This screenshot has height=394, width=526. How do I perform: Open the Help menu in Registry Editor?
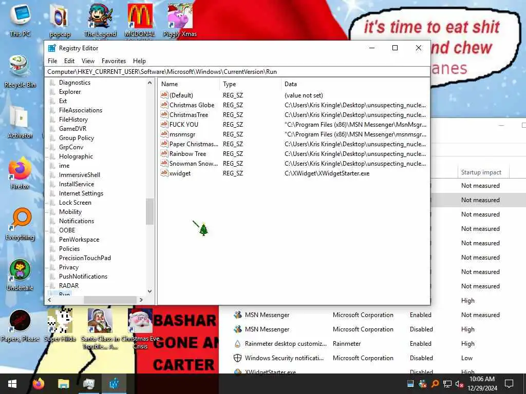139,61
